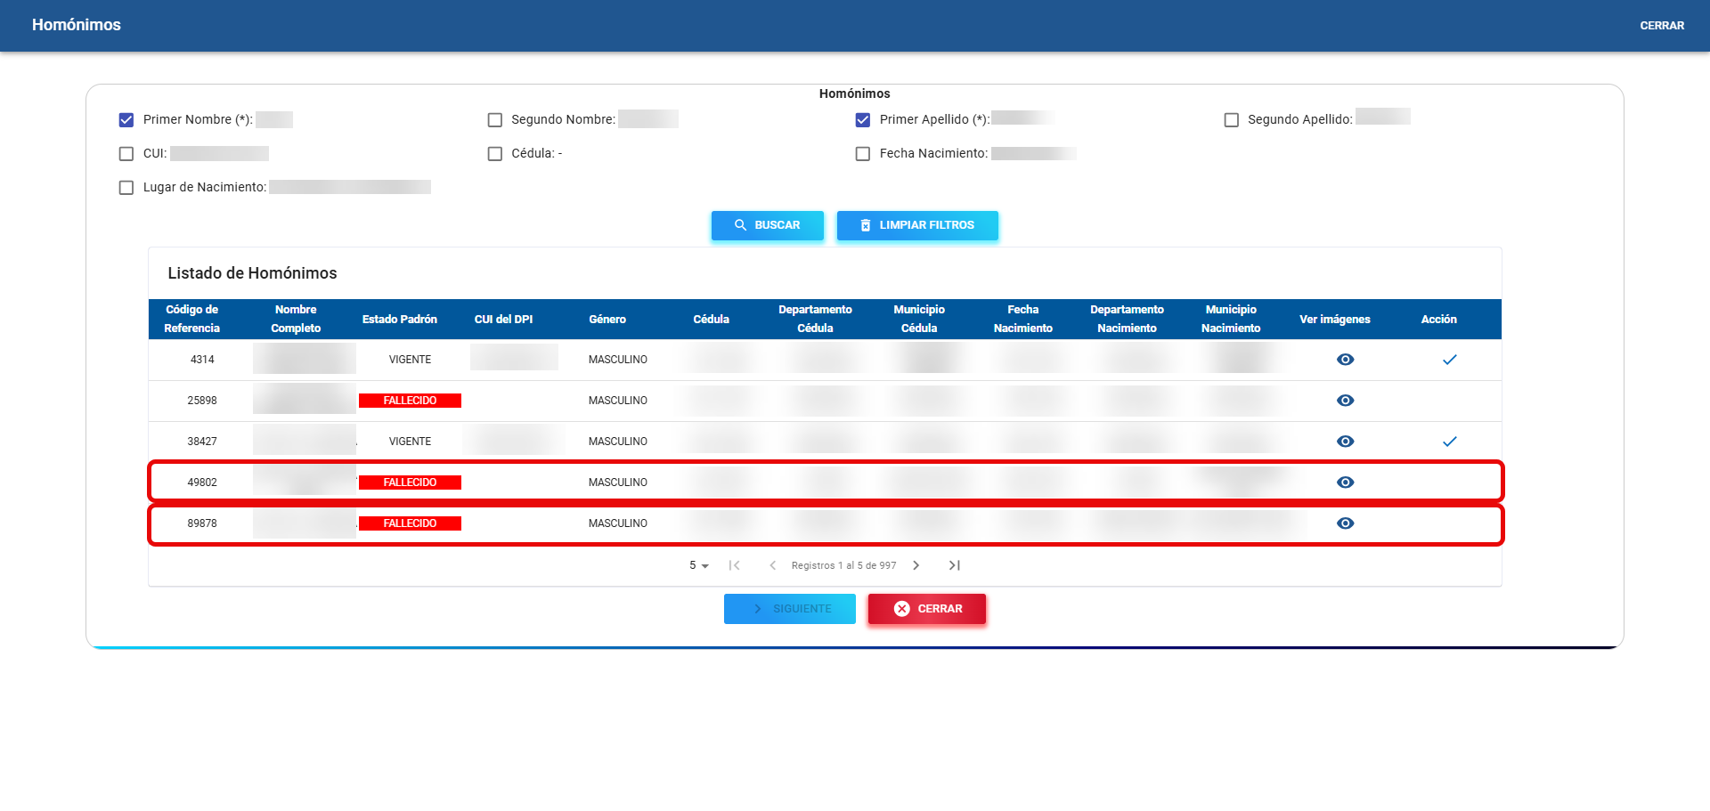Screen dimensions: 1710x811
Task: Uncheck the Primer Nombre filter
Action: [126, 120]
